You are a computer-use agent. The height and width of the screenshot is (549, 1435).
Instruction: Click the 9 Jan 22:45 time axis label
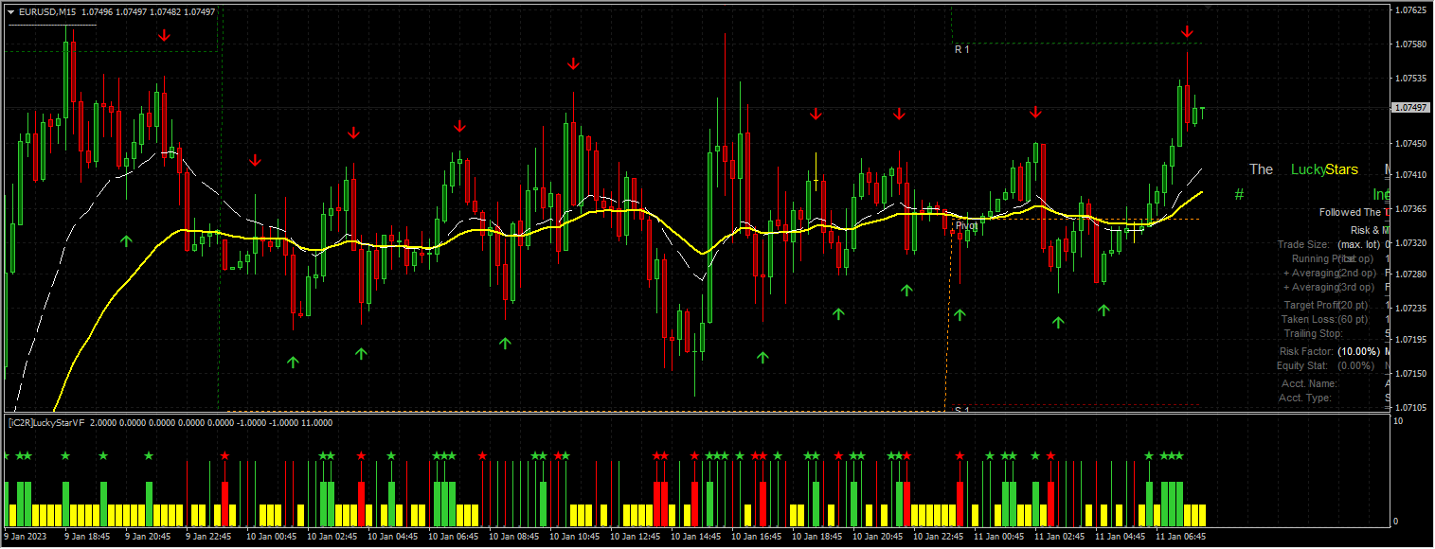pyautogui.click(x=208, y=537)
